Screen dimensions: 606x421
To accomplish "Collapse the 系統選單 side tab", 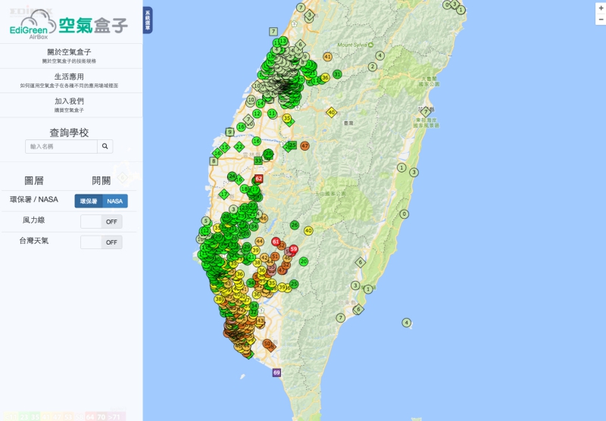I will (x=148, y=20).
